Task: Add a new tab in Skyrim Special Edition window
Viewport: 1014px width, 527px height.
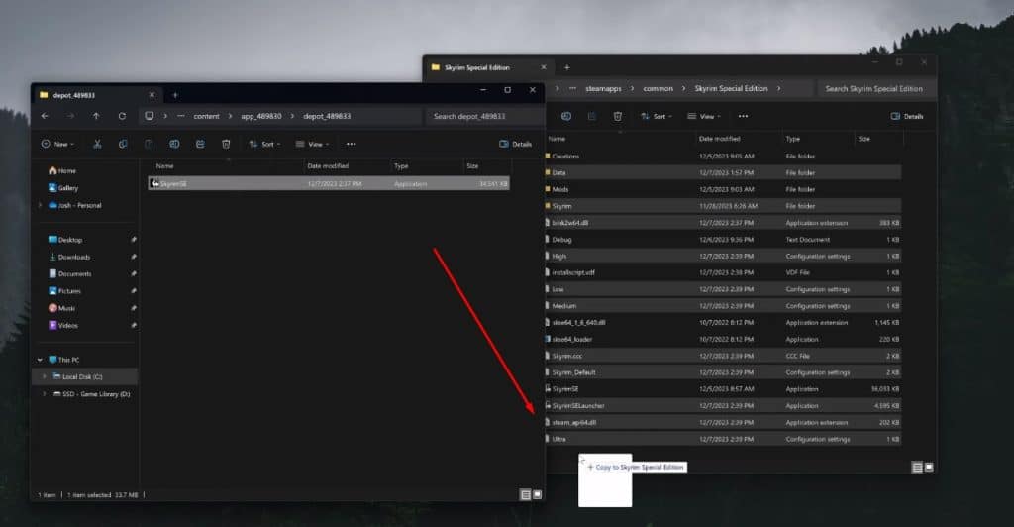Action: coord(567,67)
